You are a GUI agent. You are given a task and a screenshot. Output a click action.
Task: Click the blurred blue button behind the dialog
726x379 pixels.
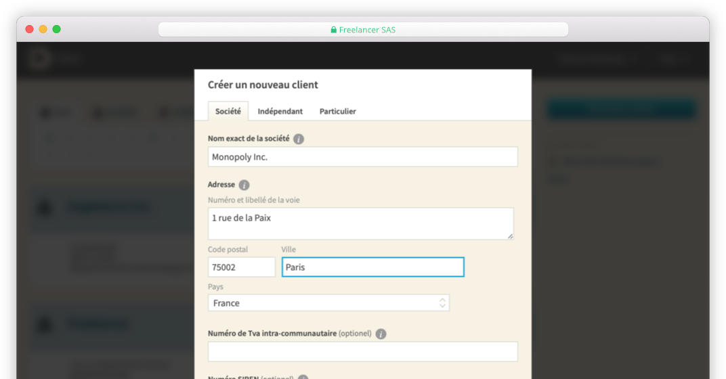coord(621,110)
